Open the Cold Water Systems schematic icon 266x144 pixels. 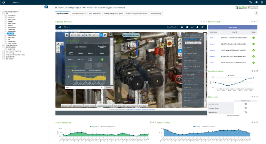(245, 108)
